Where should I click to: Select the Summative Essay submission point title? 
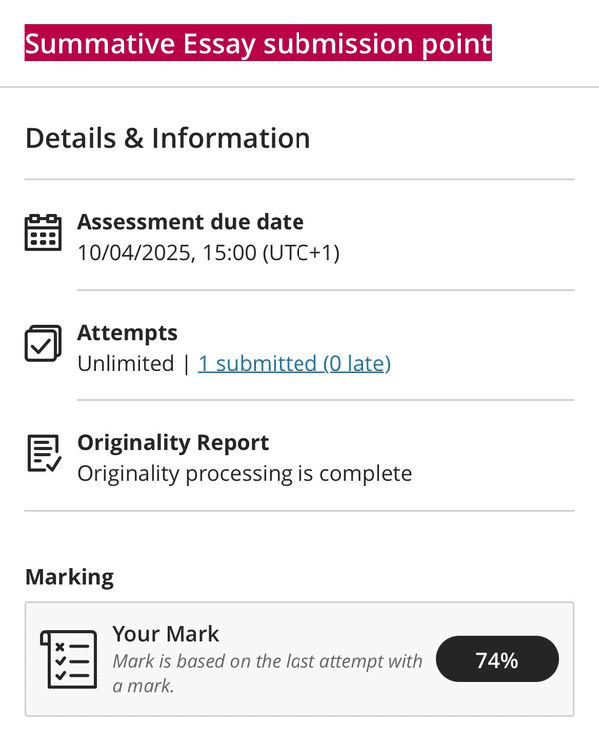[x=258, y=44]
